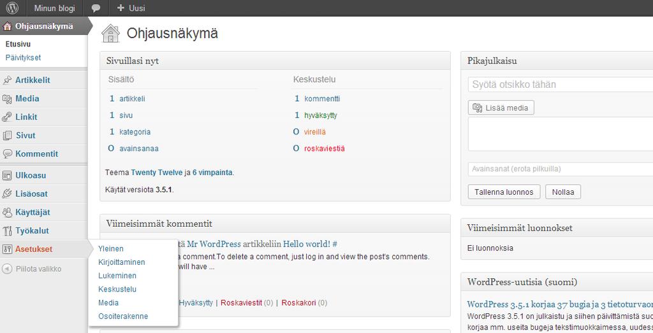Click the camera icon on Lisää media button
Image resolution: width=653 pixels, height=333 pixels.
click(477, 108)
